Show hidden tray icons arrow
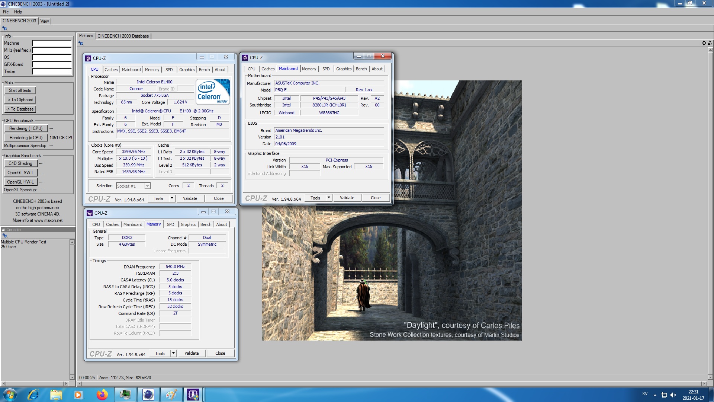 coord(655,395)
